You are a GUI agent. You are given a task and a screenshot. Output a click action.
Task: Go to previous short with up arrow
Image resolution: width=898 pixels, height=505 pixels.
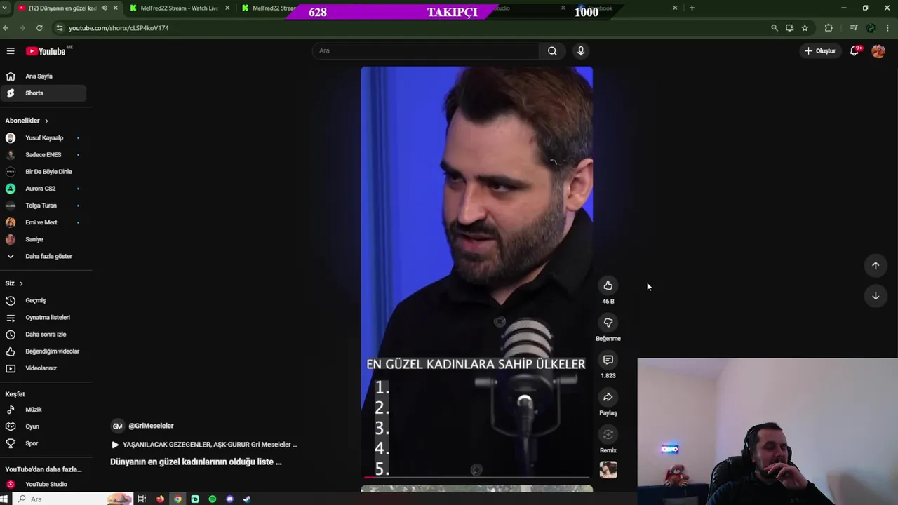click(x=876, y=266)
